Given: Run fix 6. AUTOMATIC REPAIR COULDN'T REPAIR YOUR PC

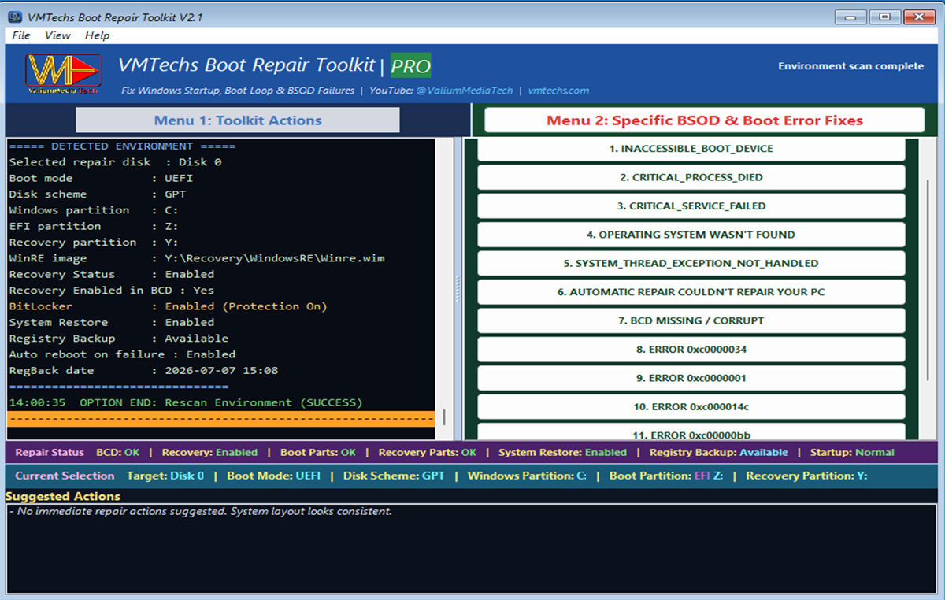Looking at the screenshot, I should pyautogui.click(x=691, y=292).
